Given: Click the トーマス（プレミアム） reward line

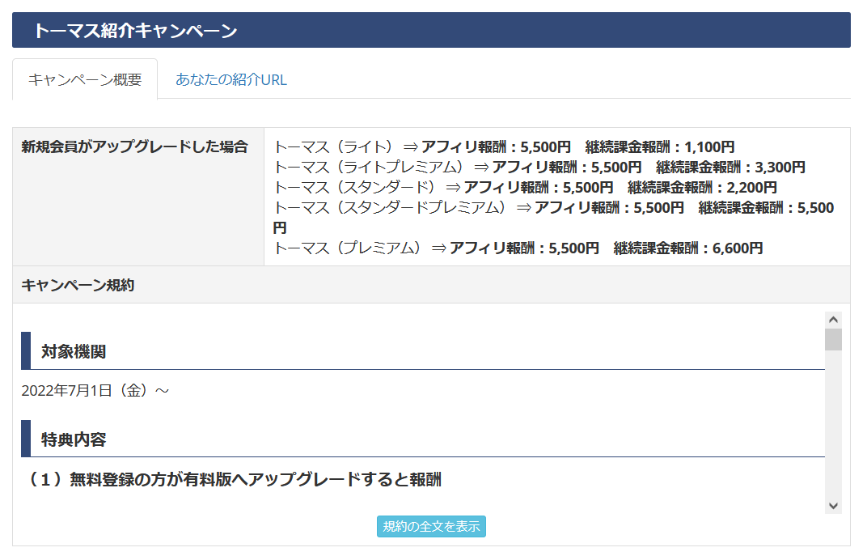Looking at the screenshot, I should tap(518, 248).
